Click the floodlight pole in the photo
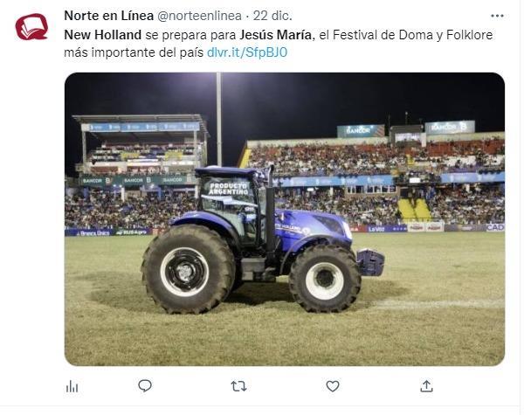The height and width of the screenshot is (415, 524). 219,119
